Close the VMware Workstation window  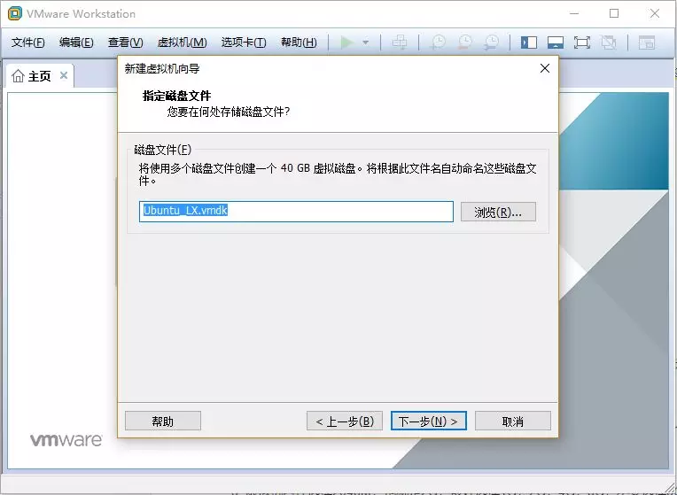click(655, 13)
